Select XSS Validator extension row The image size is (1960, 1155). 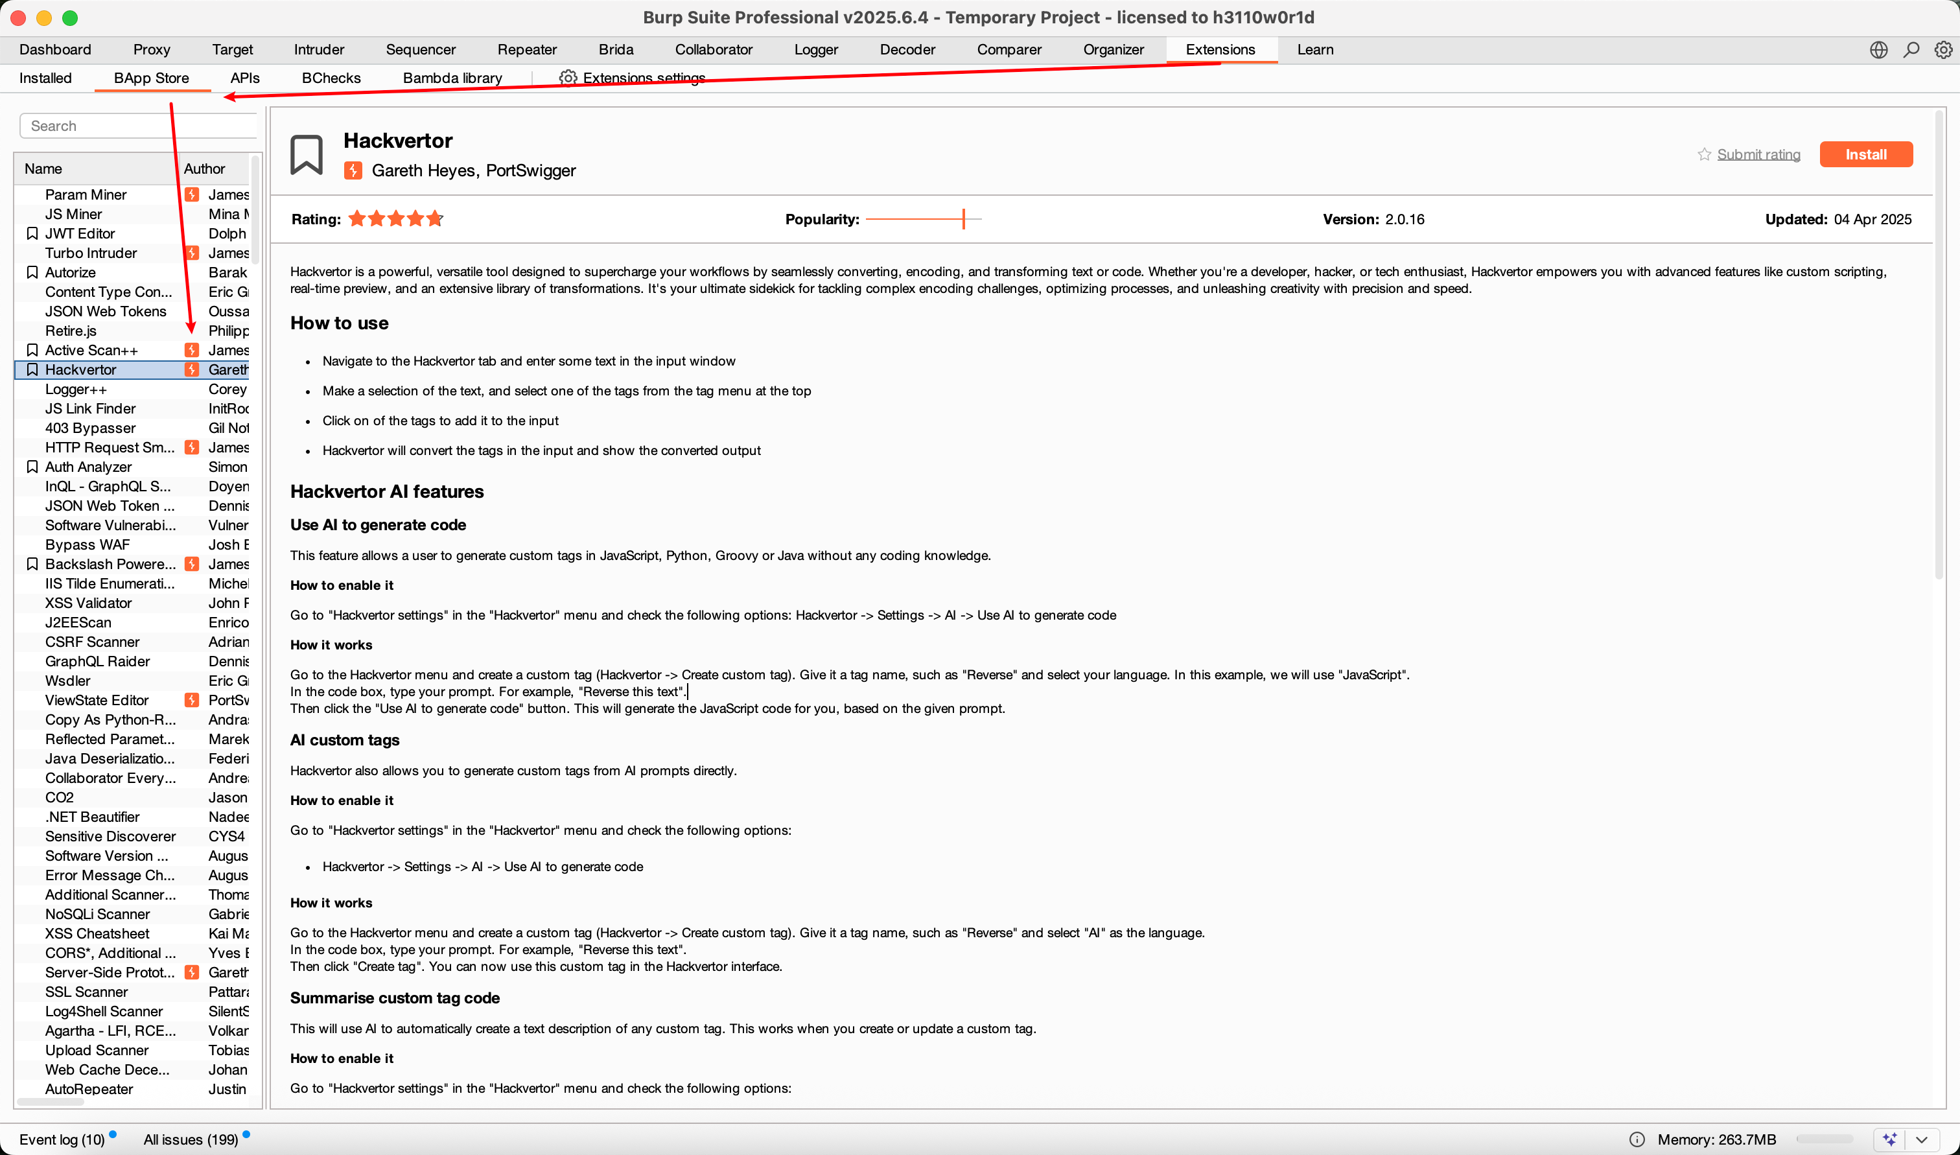[132, 603]
